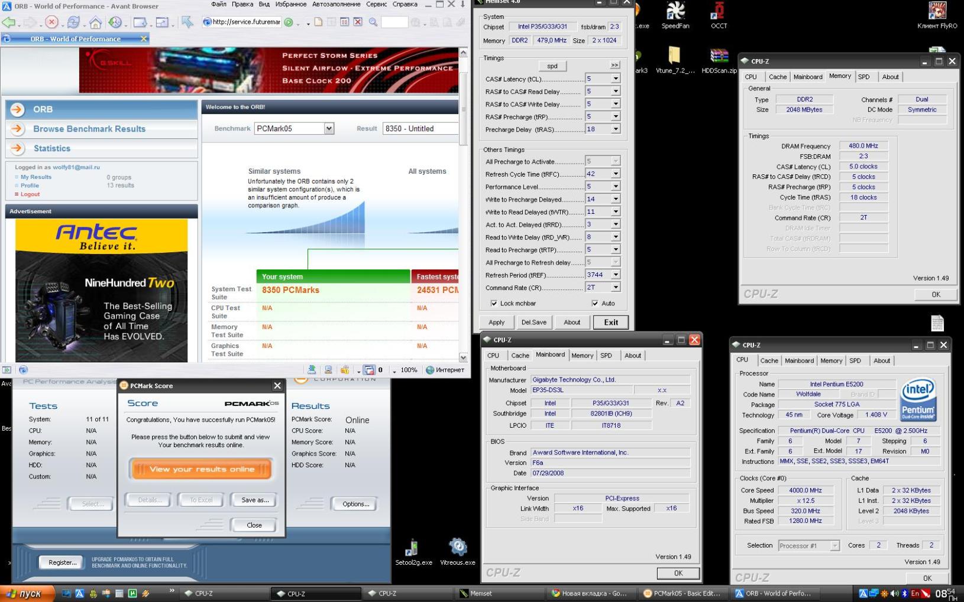Click the popup blocker icon in status bar

click(x=369, y=370)
